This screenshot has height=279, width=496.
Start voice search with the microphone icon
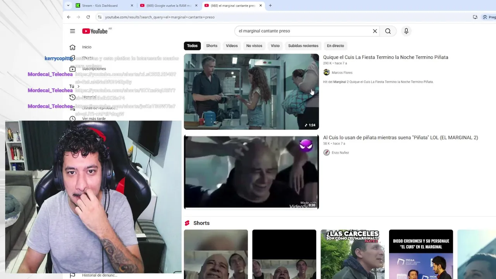tap(406, 31)
